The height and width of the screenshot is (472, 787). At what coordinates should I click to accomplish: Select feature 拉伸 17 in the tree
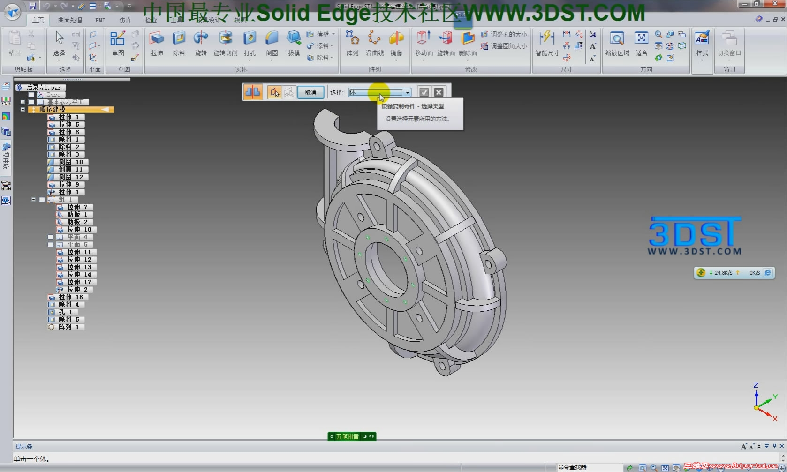tap(76, 282)
